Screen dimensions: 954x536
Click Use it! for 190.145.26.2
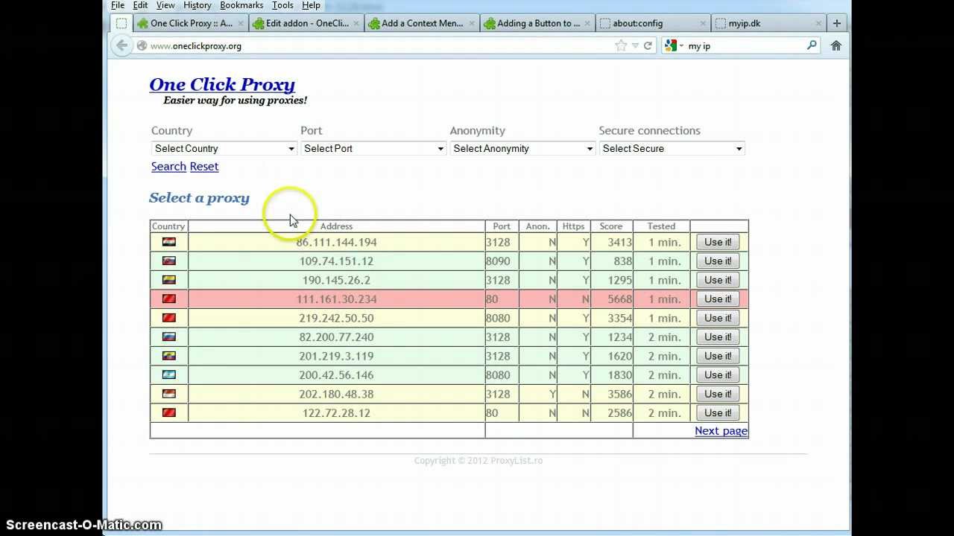click(718, 280)
